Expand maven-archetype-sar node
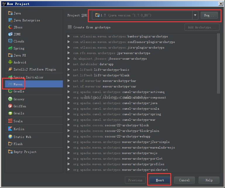This screenshot has height=188, width=225. pos(69,86)
